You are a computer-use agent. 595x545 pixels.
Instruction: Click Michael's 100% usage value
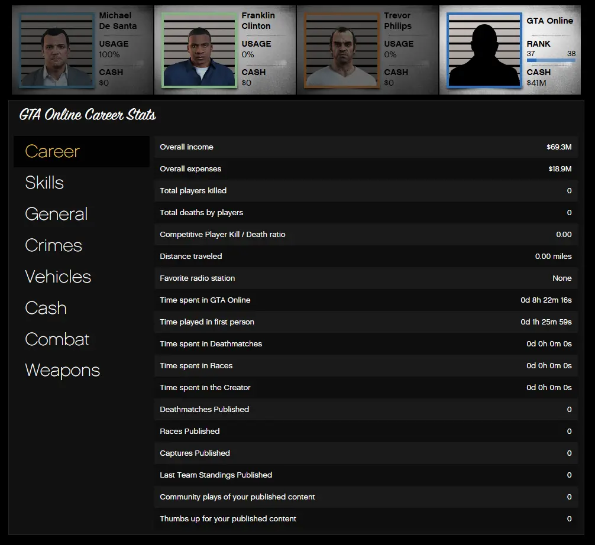[109, 54]
